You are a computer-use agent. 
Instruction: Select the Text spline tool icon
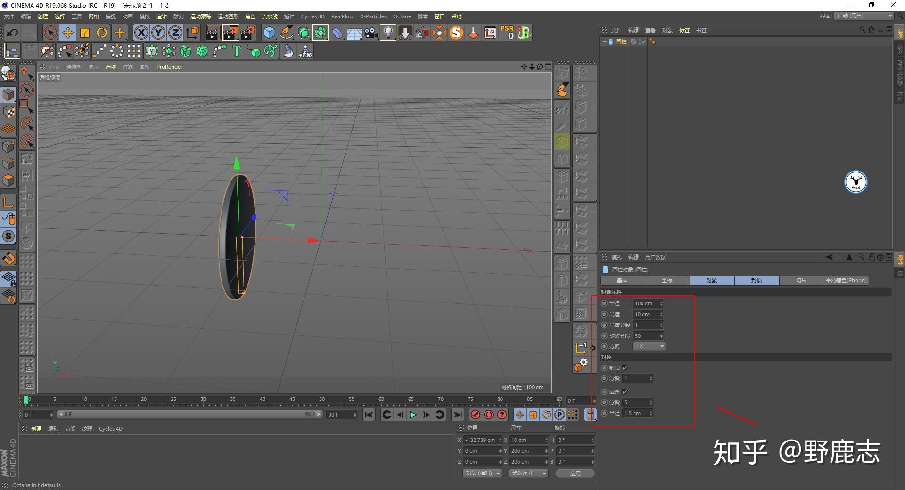(x=237, y=51)
